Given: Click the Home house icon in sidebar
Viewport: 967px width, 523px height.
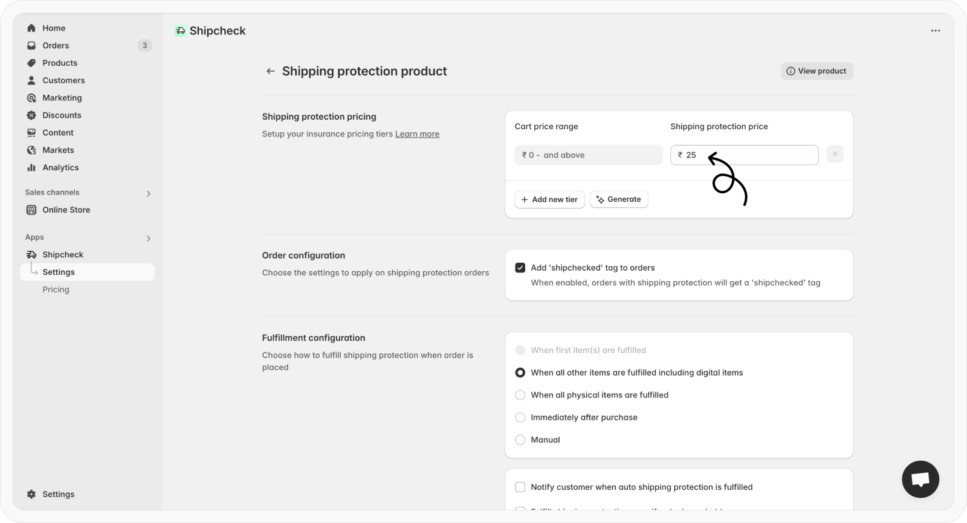Looking at the screenshot, I should pyautogui.click(x=31, y=28).
